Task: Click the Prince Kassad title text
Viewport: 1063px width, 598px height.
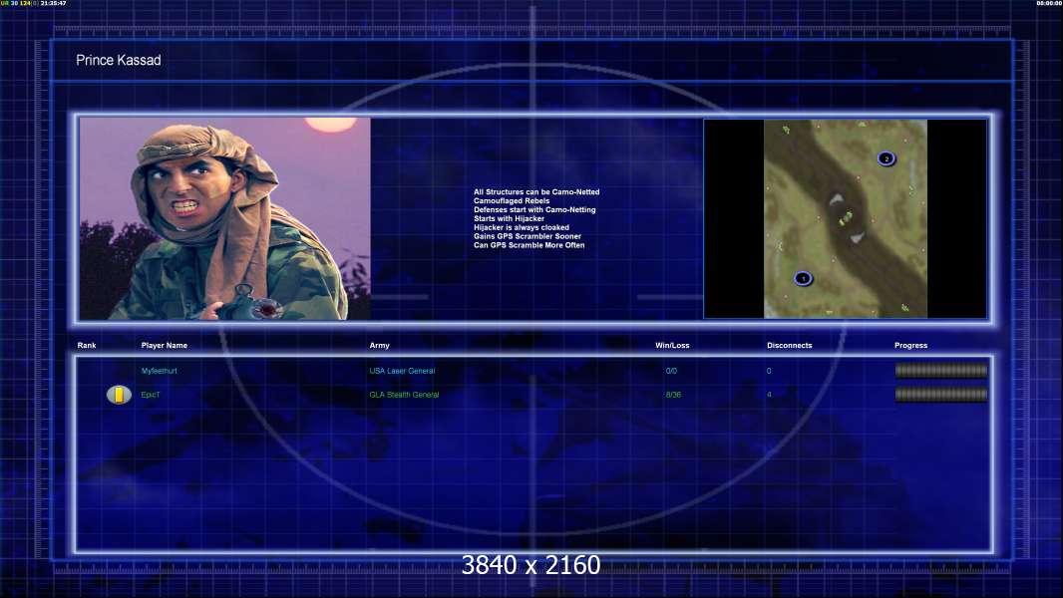Action: 119,60
